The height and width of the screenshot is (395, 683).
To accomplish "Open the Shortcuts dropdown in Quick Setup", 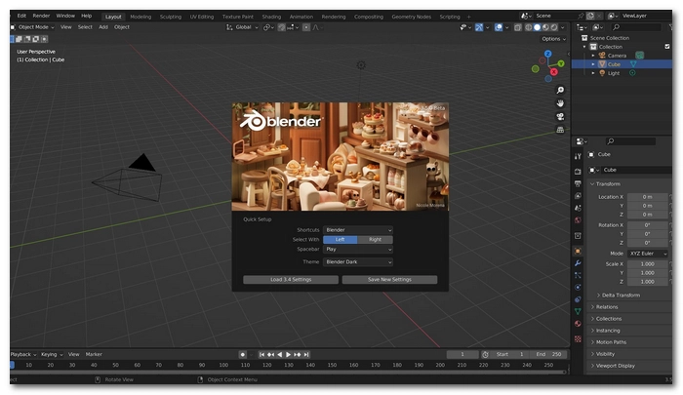I will tap(358, 229).
